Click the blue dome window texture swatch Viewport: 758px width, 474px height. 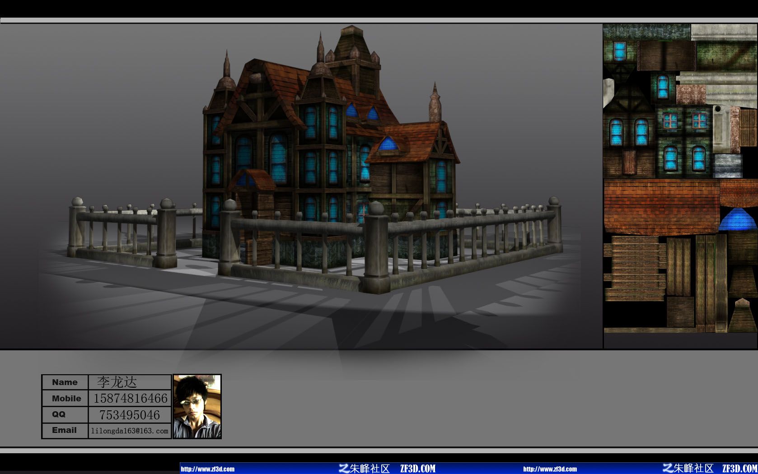(737, 219)
